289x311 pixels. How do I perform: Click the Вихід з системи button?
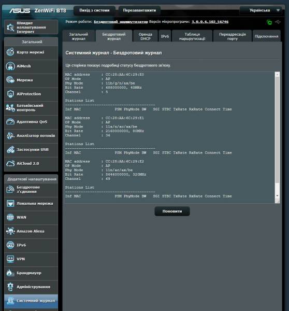click(94, 10)
